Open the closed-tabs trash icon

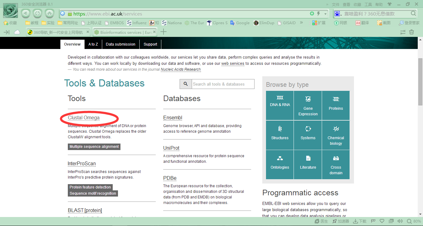click(x=412, y=32)
